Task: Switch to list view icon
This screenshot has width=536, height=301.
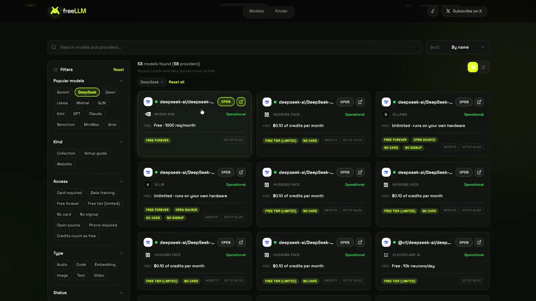Action: click(x=483, y=67)
